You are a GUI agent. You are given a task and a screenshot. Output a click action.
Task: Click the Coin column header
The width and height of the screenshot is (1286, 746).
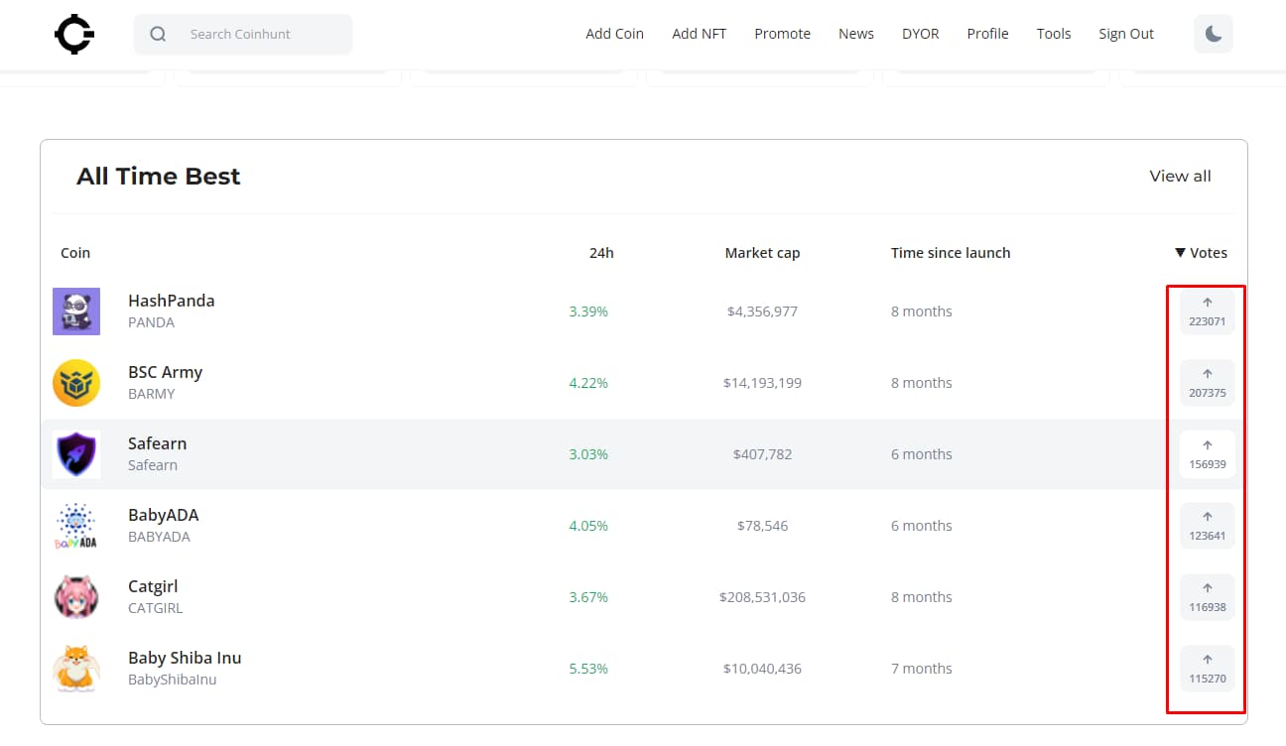[x=75, y=253]
